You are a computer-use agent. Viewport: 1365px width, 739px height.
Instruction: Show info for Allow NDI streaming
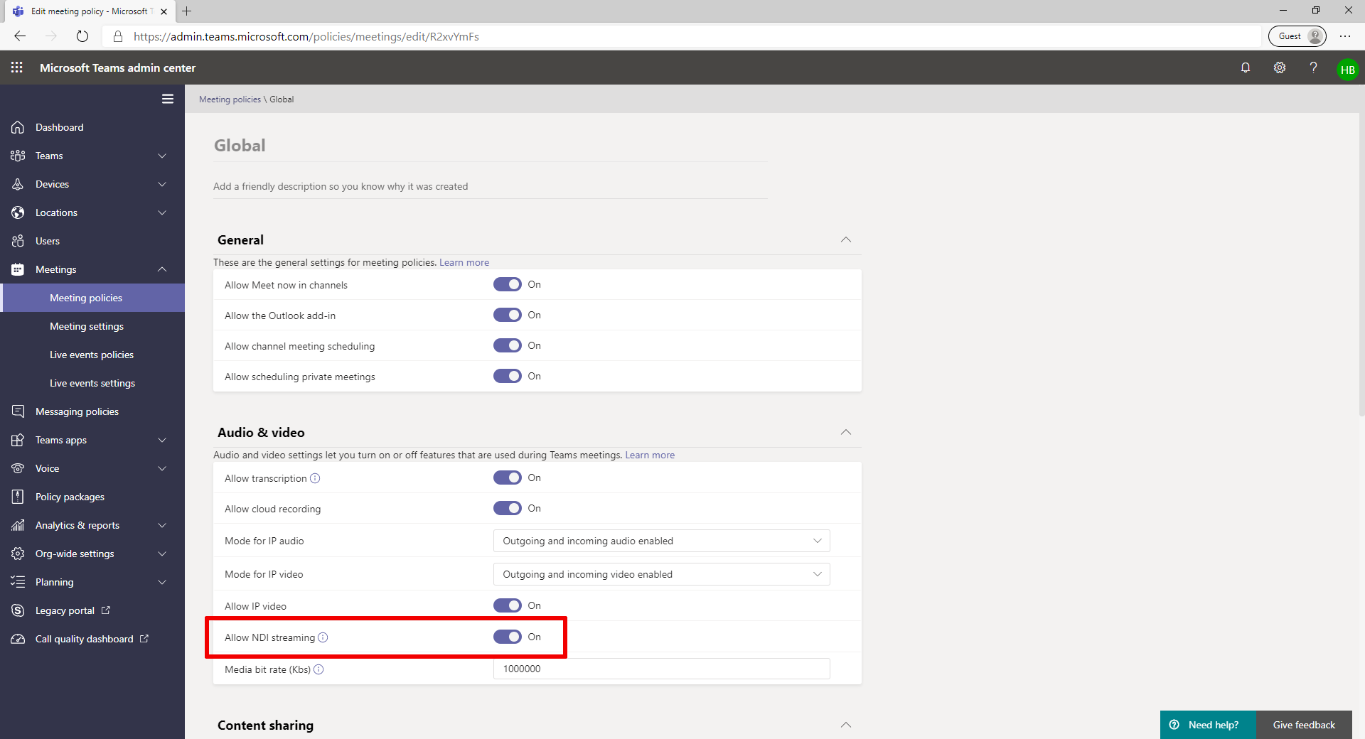pos(323,637)
